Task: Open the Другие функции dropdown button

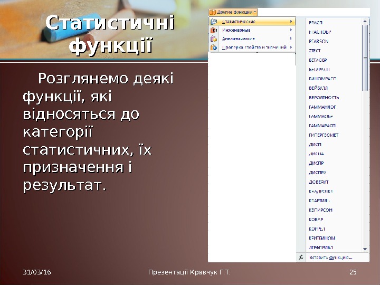Action: (x=233, y=12)
